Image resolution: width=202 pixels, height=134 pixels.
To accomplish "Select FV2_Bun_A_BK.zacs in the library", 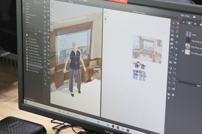I will (33, 48).
